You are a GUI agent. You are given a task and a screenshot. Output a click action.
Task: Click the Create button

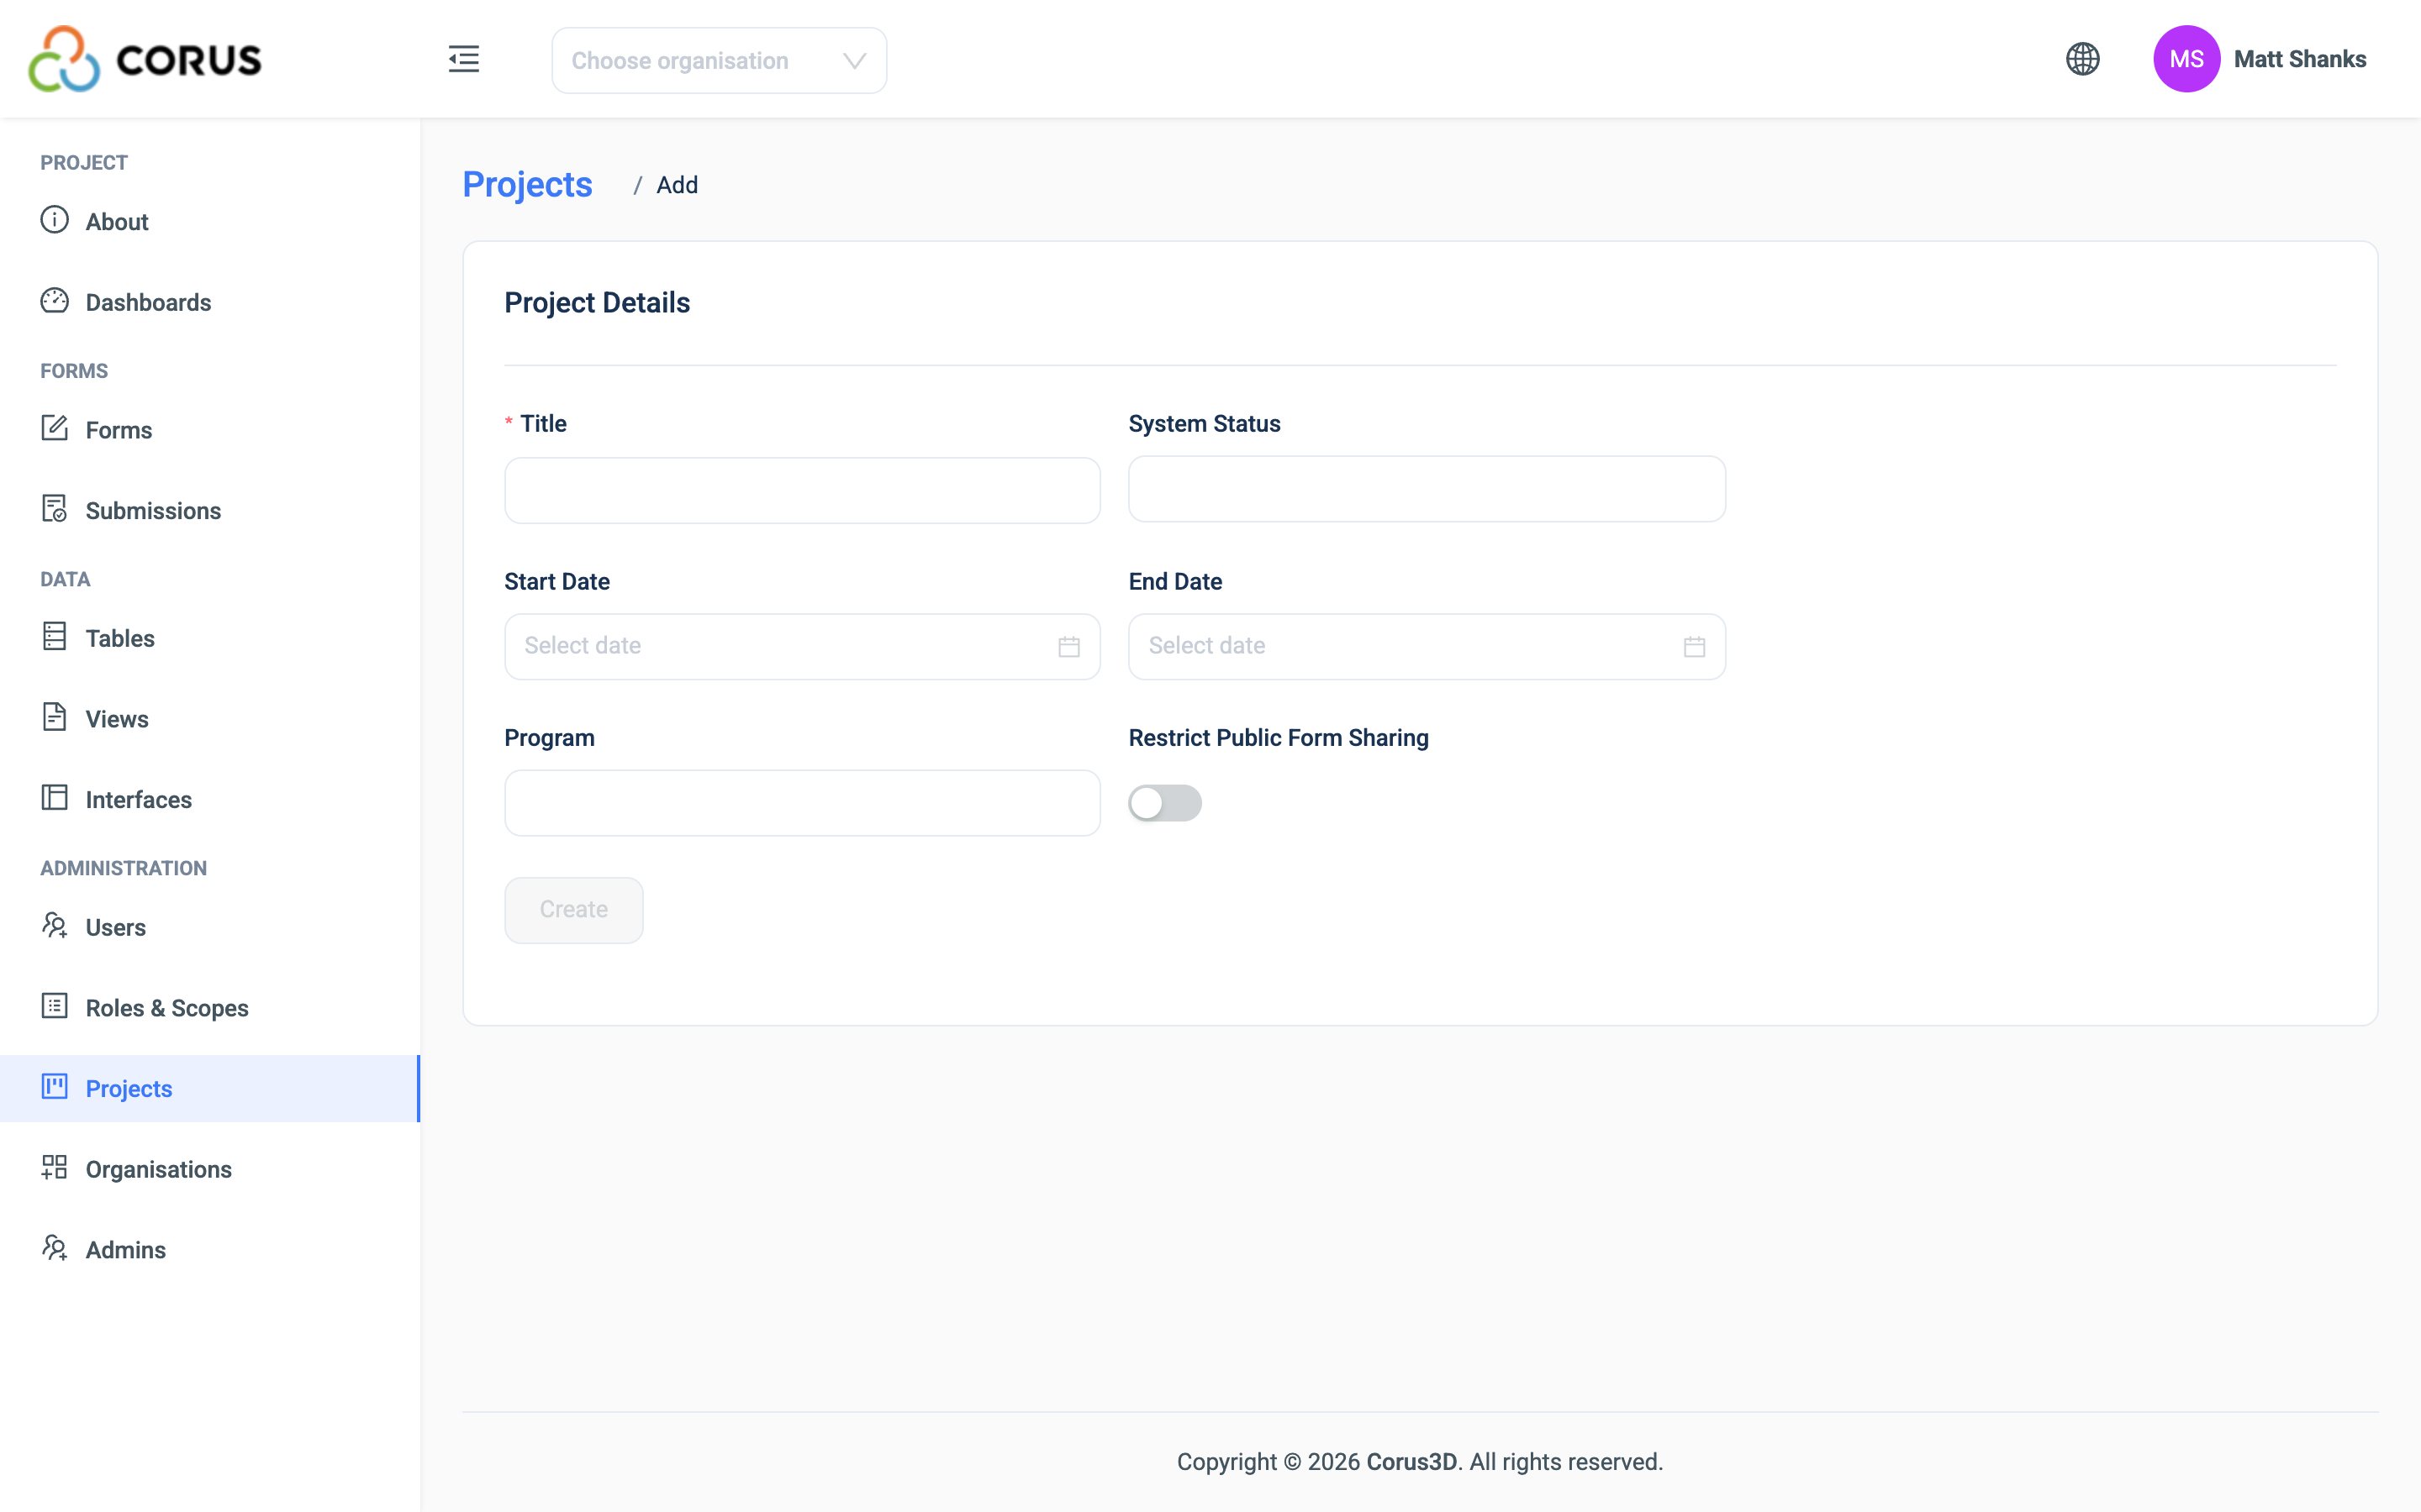(573, 910)
